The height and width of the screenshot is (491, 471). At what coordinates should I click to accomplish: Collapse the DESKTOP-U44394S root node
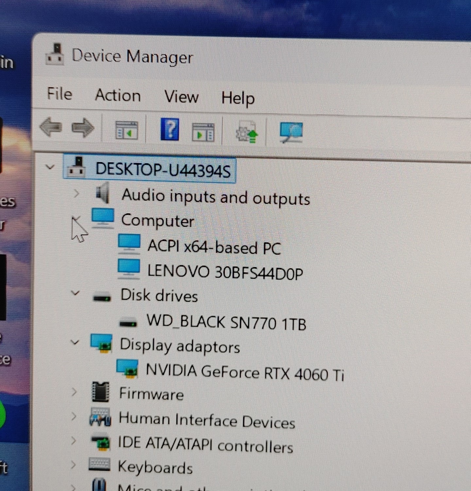tap(50, 167)
